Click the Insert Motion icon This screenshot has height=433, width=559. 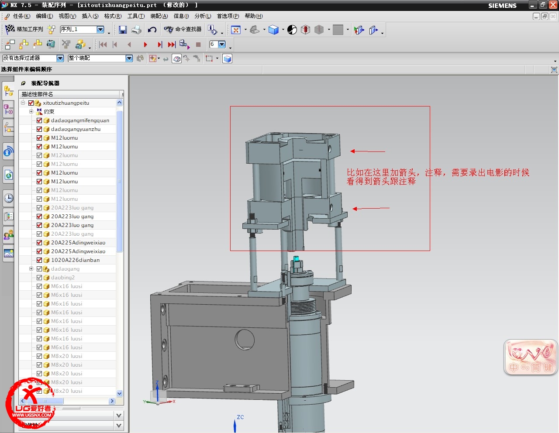point(10,44)
